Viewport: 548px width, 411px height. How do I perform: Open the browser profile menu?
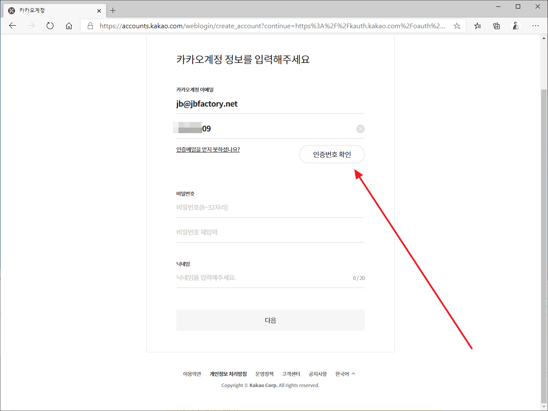tap(516, 26)
